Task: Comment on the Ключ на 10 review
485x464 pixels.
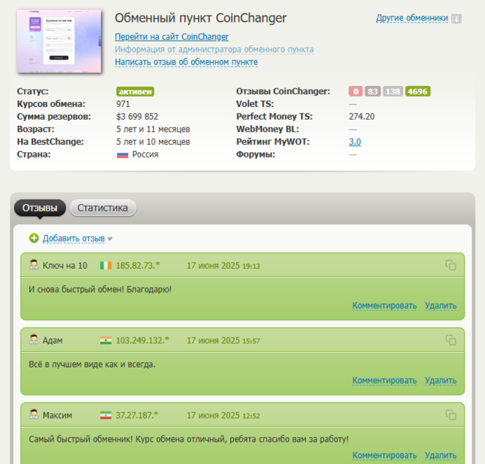Action: [384, 306]
